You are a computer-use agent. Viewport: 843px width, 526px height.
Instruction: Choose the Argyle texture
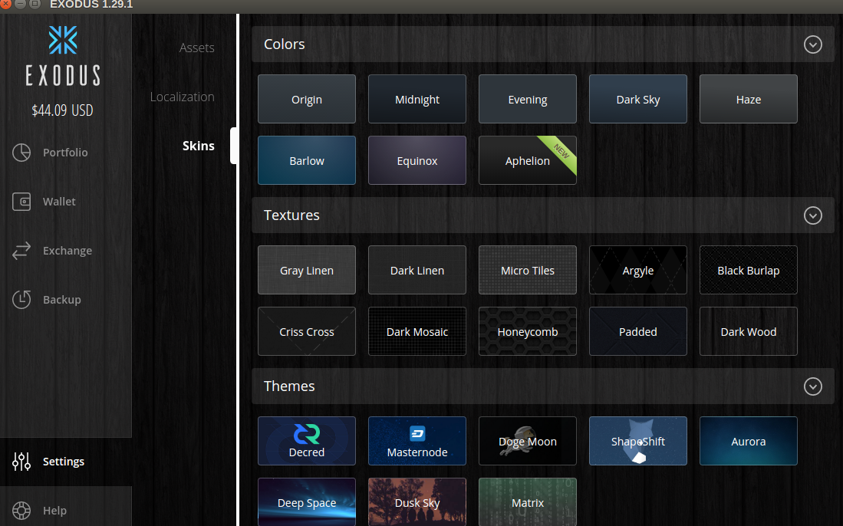point(638,270)
